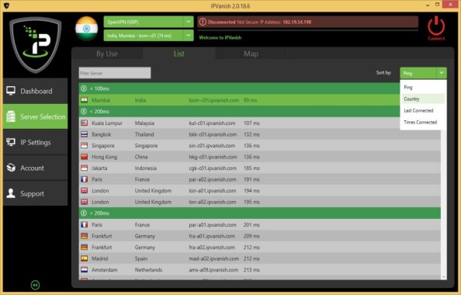Select bom-c01.ipvanish.com hostname
The height and width of the screenshot is (295, 461).
(x=213, y=100)
